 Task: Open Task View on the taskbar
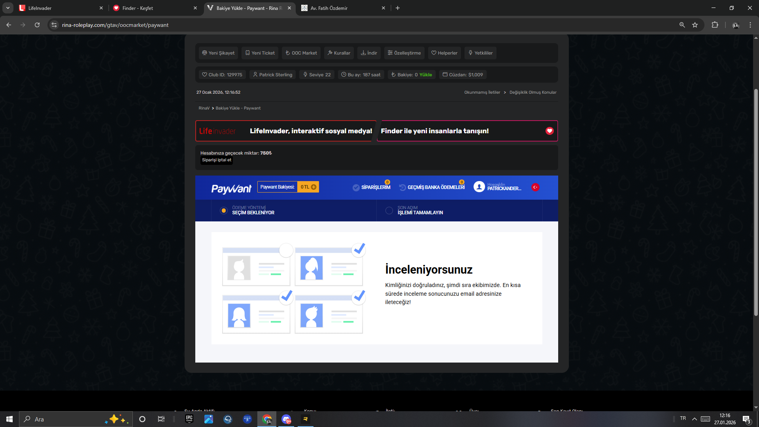click(x=161, y=419)
